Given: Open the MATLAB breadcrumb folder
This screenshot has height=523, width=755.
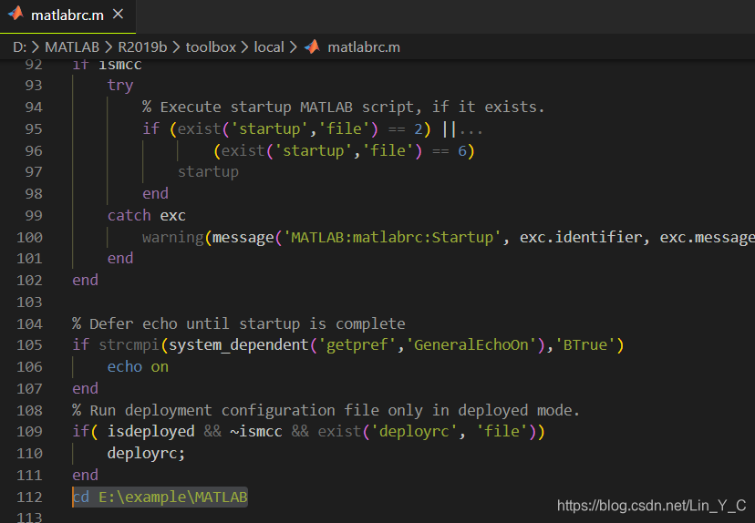Looking at the screenshot, I should click(72, 47).
